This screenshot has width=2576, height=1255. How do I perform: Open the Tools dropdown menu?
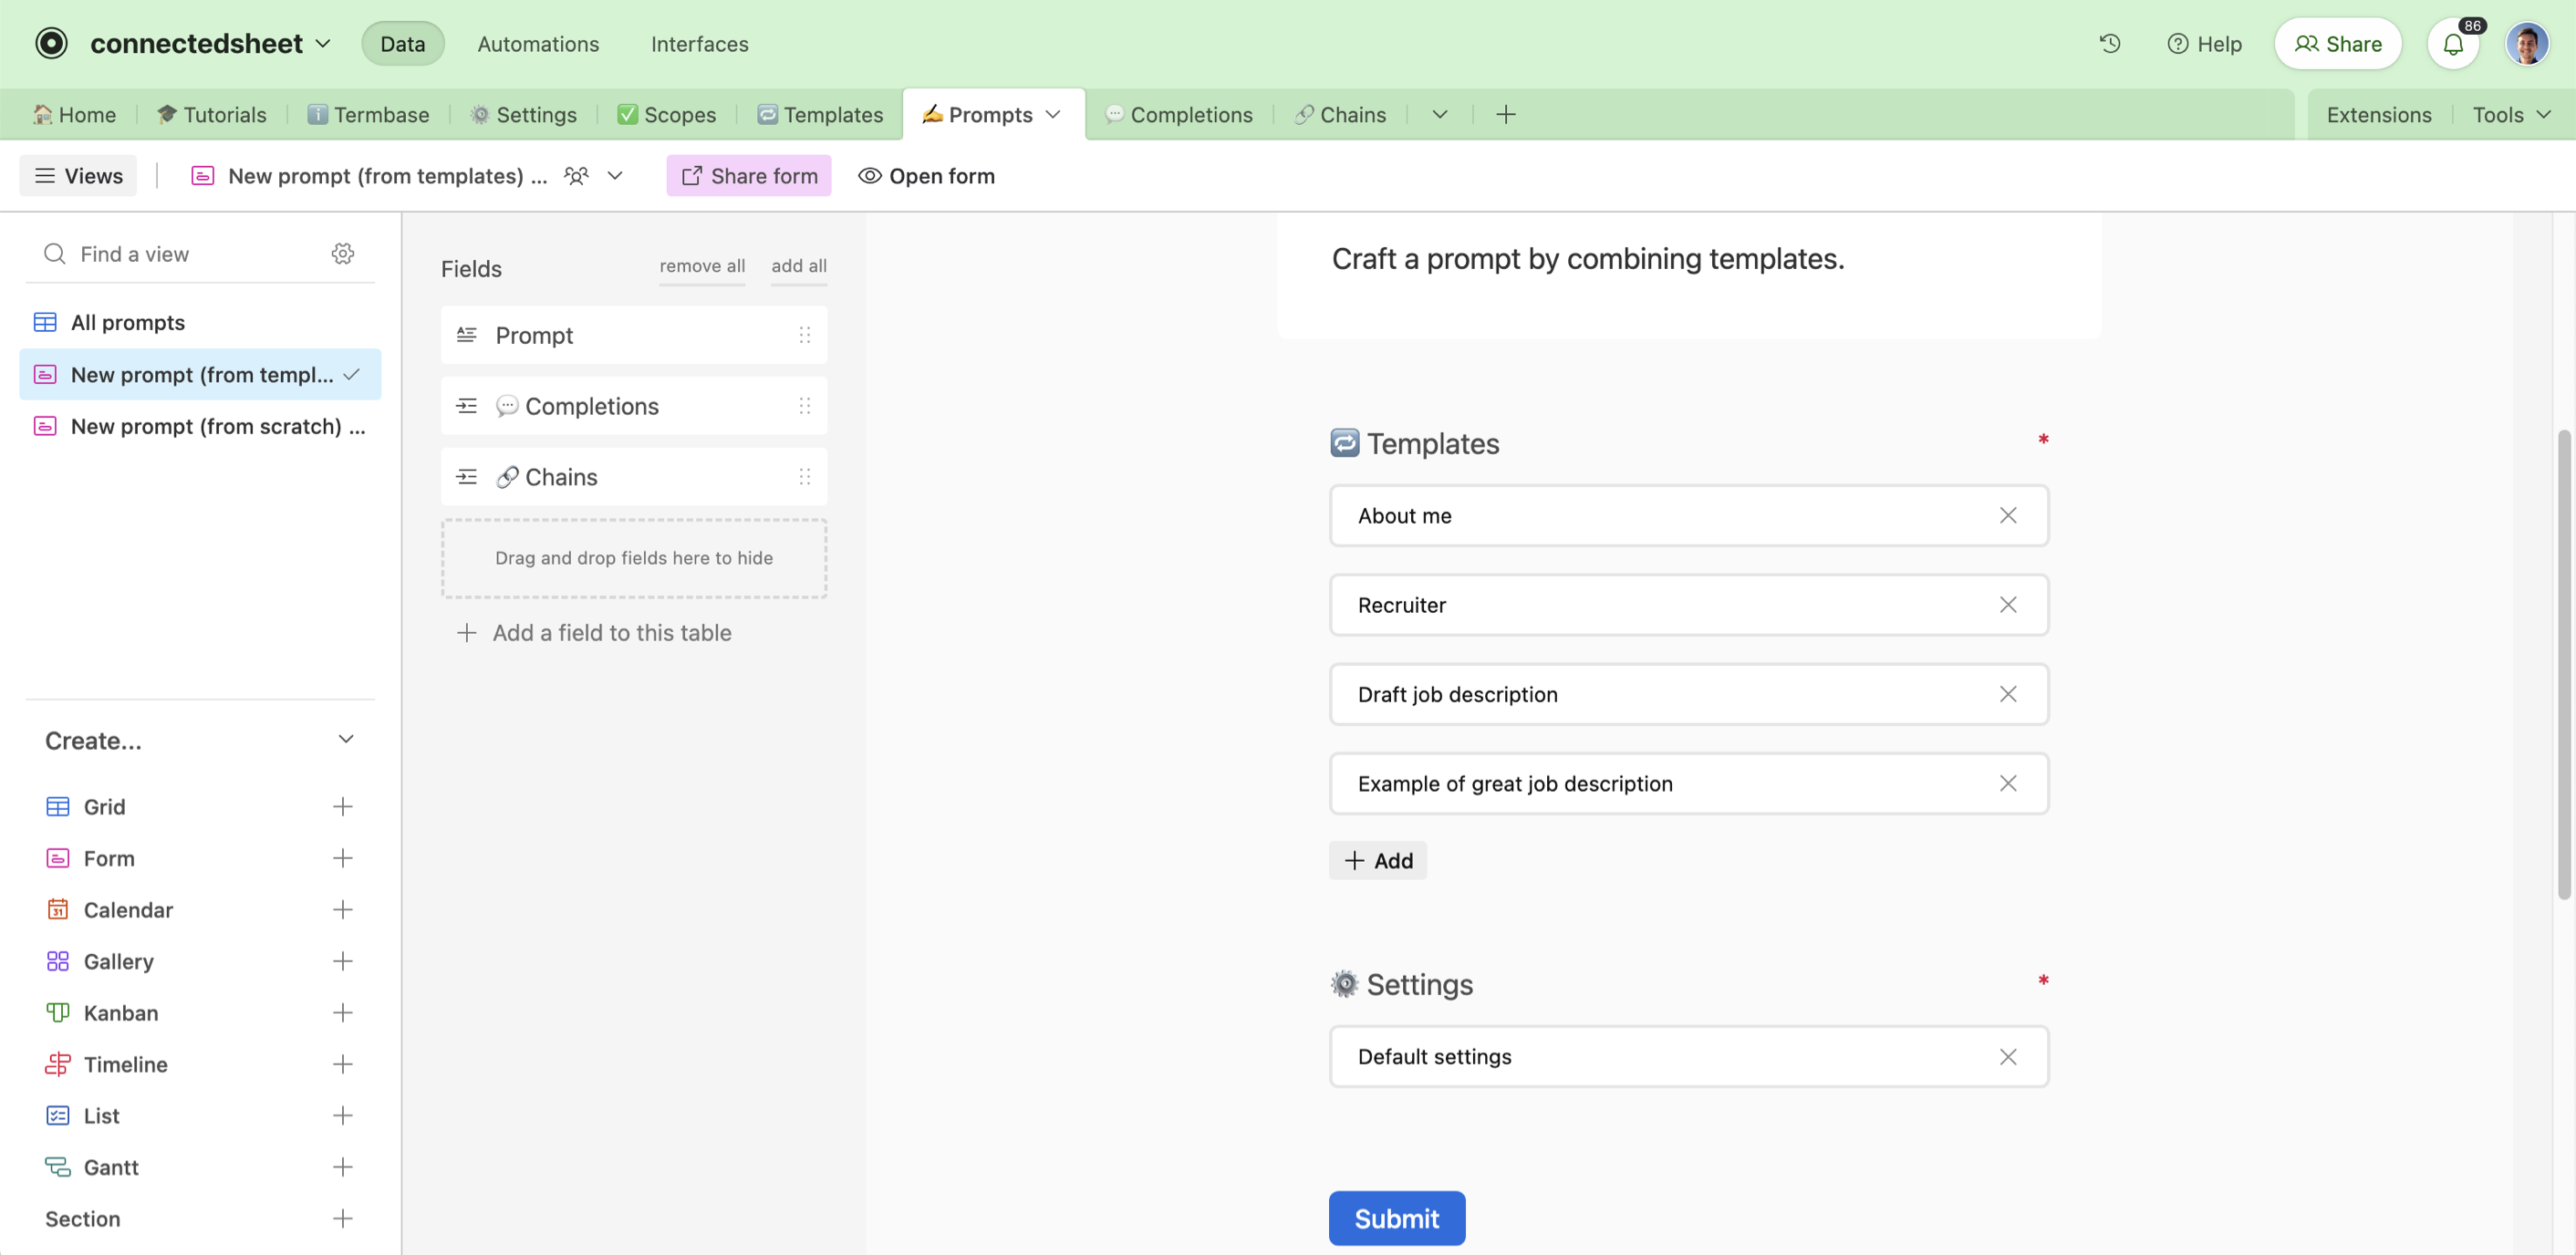[x=2511, y=114]
